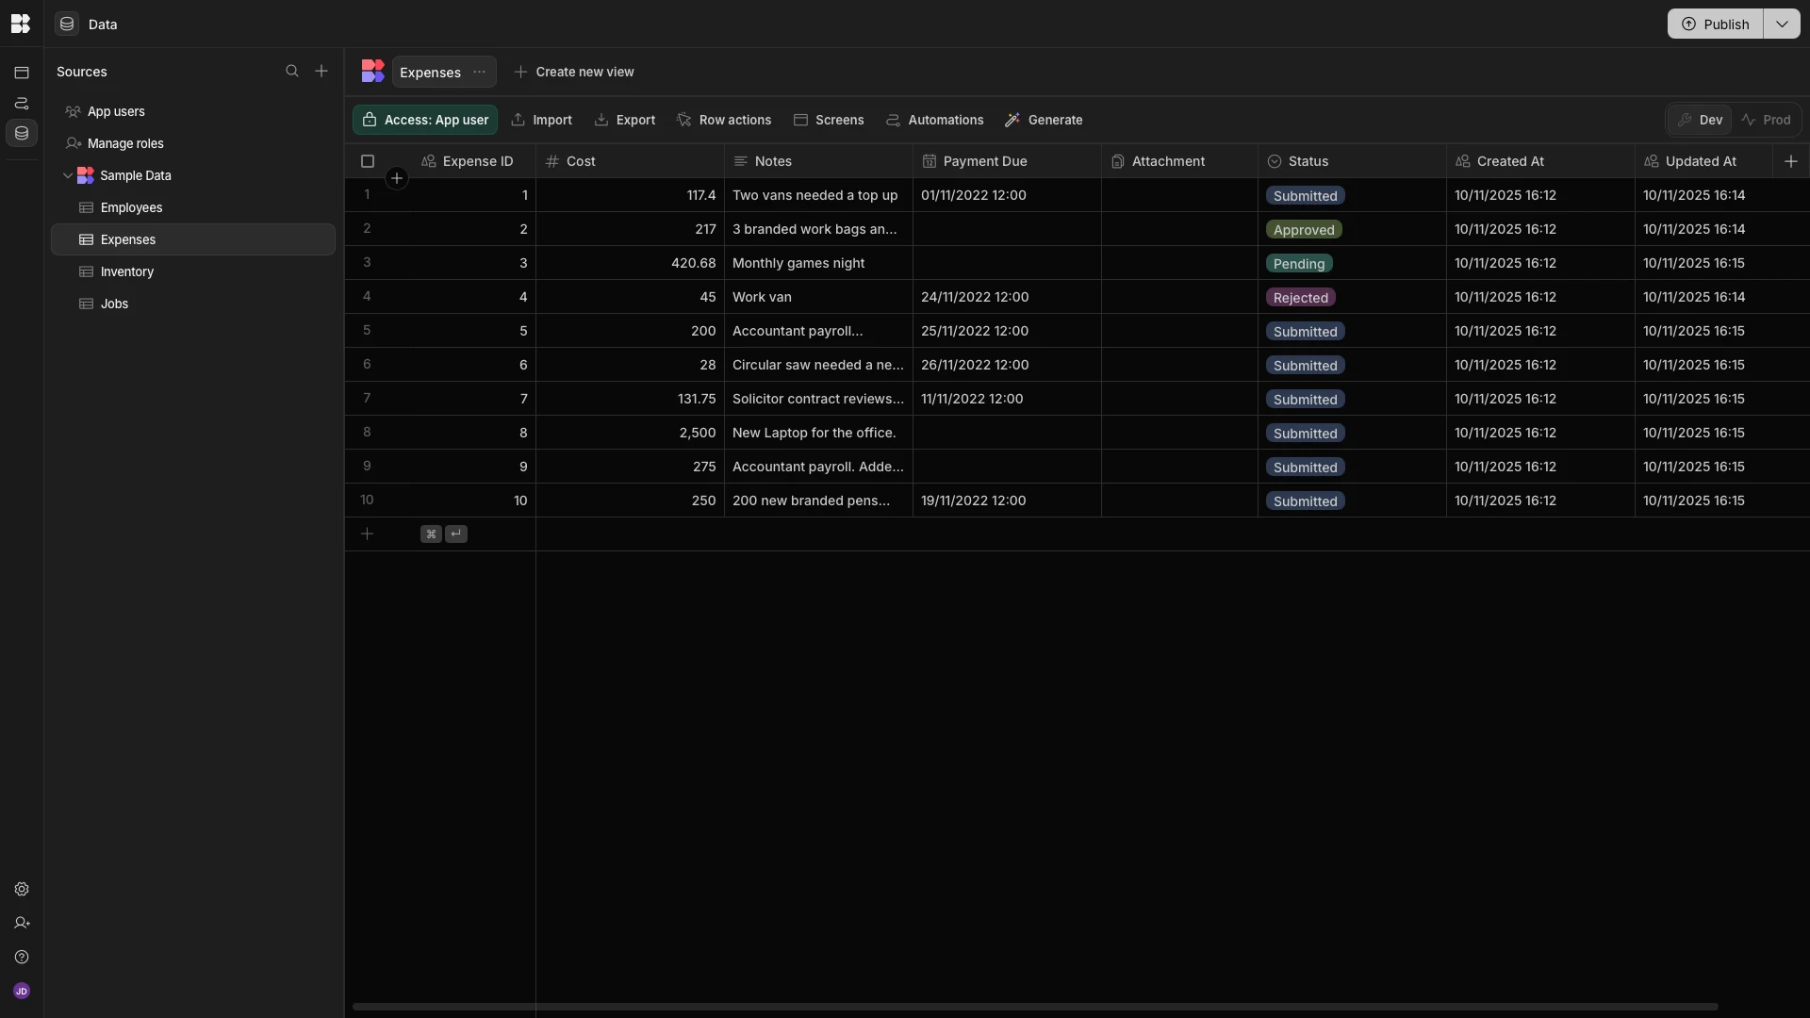Open the Jobs table
Image resolution: width=1810 pixels, height=1018 pixels.
tap(193, 304)
